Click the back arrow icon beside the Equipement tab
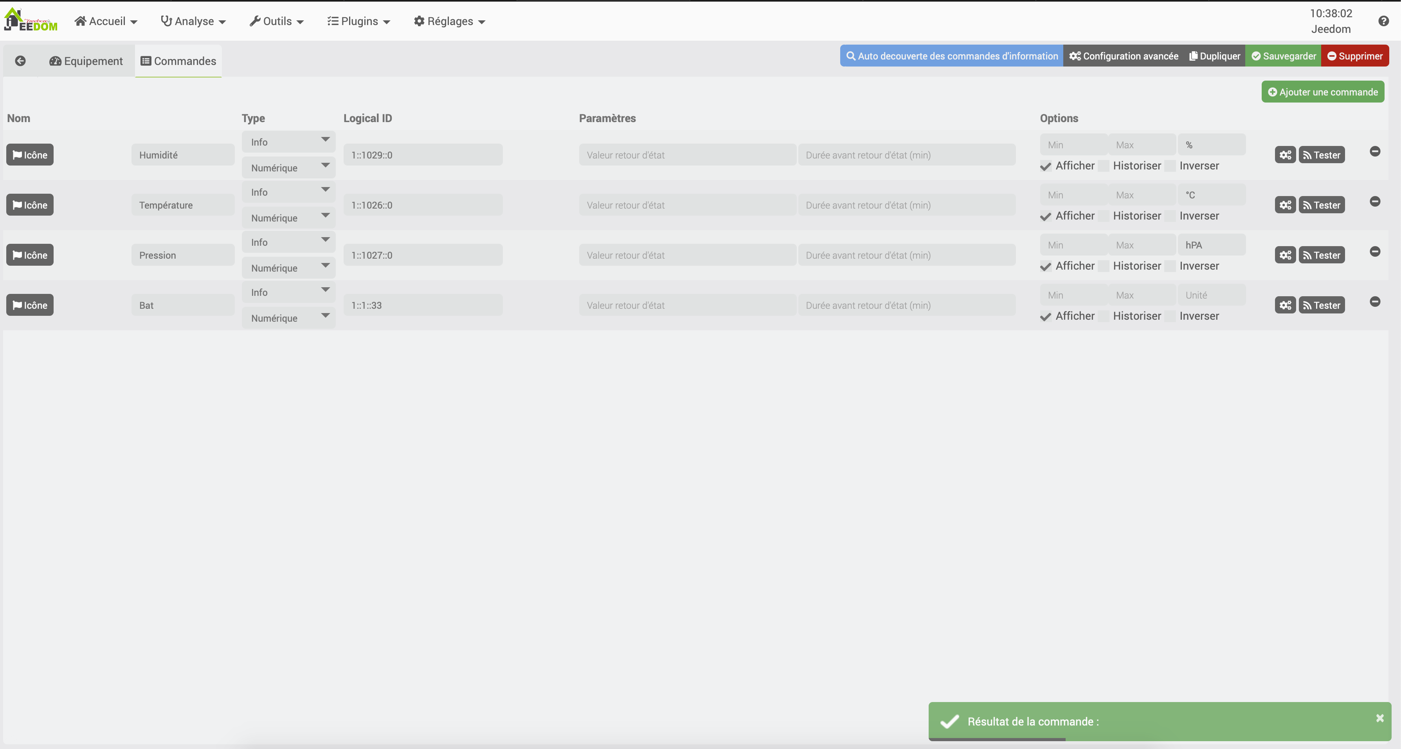 click(20, 61)
